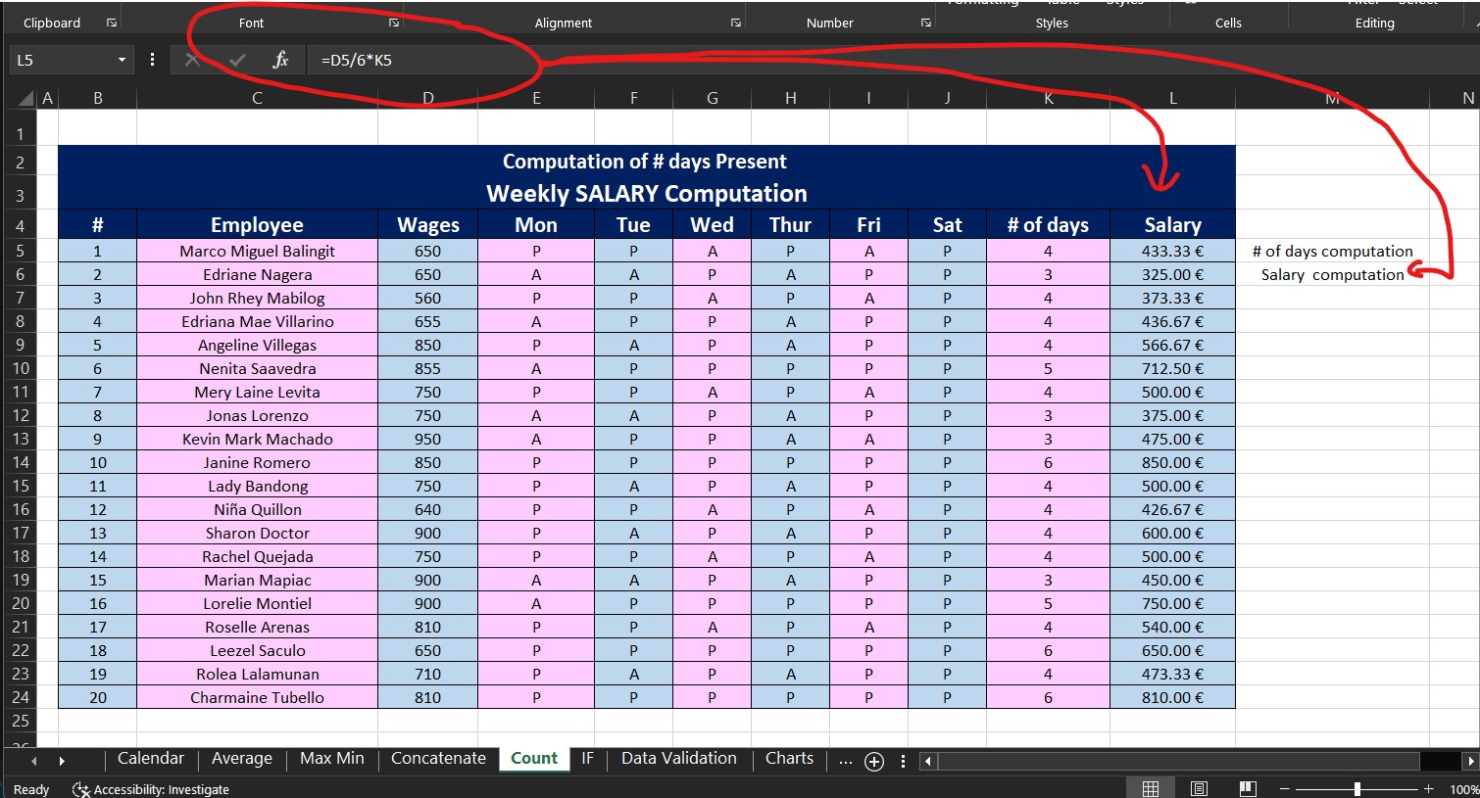This screenshot has height=798, width=1480.
Task: Open the Calendar sheet tab
Action: click(150, 759)
